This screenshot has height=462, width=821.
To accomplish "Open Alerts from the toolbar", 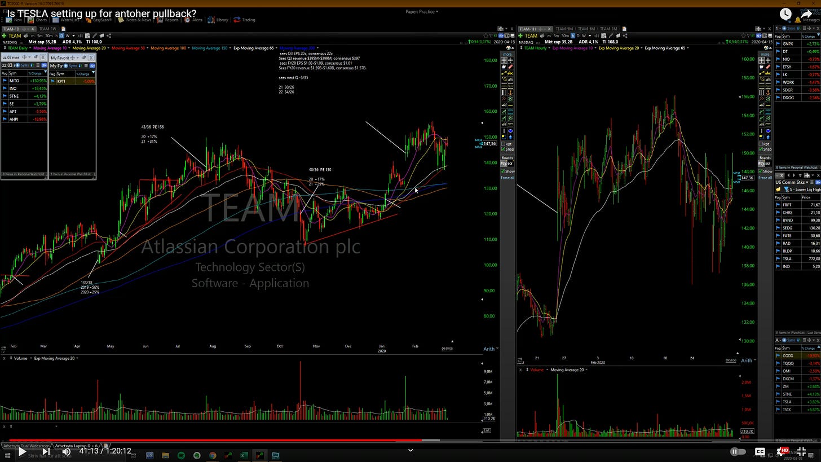I will pos(193,20).
